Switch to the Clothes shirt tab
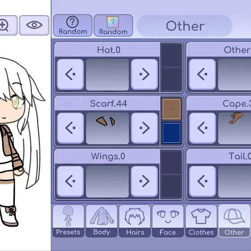Screen dimensions: 251x251 (201, 221)
